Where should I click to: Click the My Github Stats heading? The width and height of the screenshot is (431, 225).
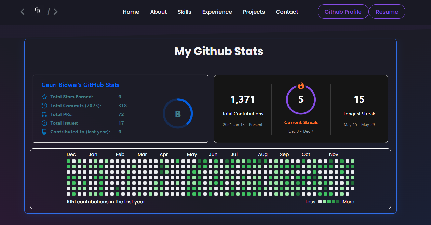(219, 51)
